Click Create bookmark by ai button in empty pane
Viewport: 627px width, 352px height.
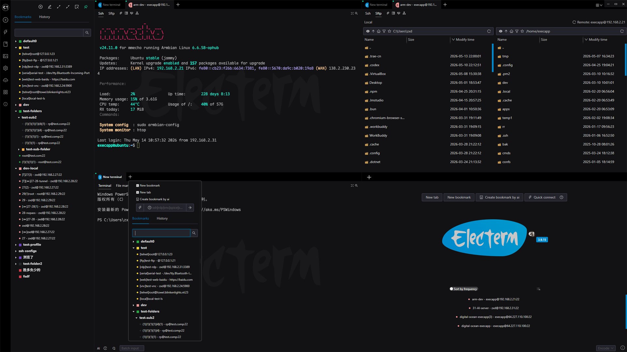[x=499, y=197]
